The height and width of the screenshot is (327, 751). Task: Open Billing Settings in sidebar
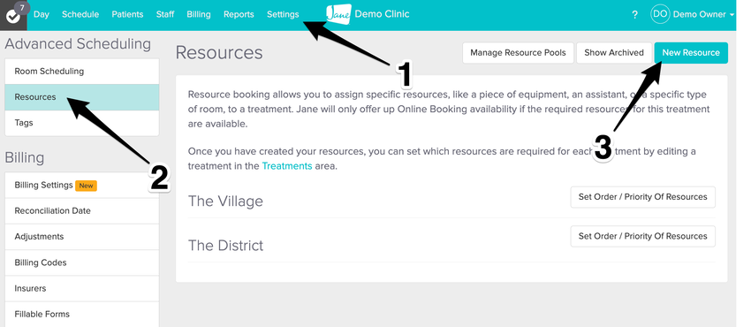(82, 186)
